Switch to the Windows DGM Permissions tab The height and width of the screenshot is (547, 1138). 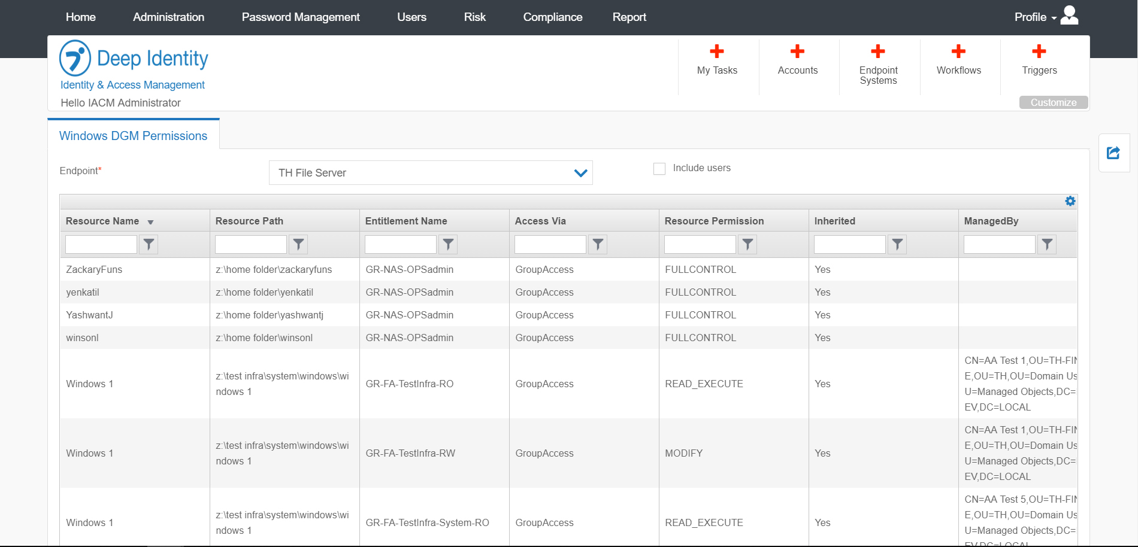point(133,136)
